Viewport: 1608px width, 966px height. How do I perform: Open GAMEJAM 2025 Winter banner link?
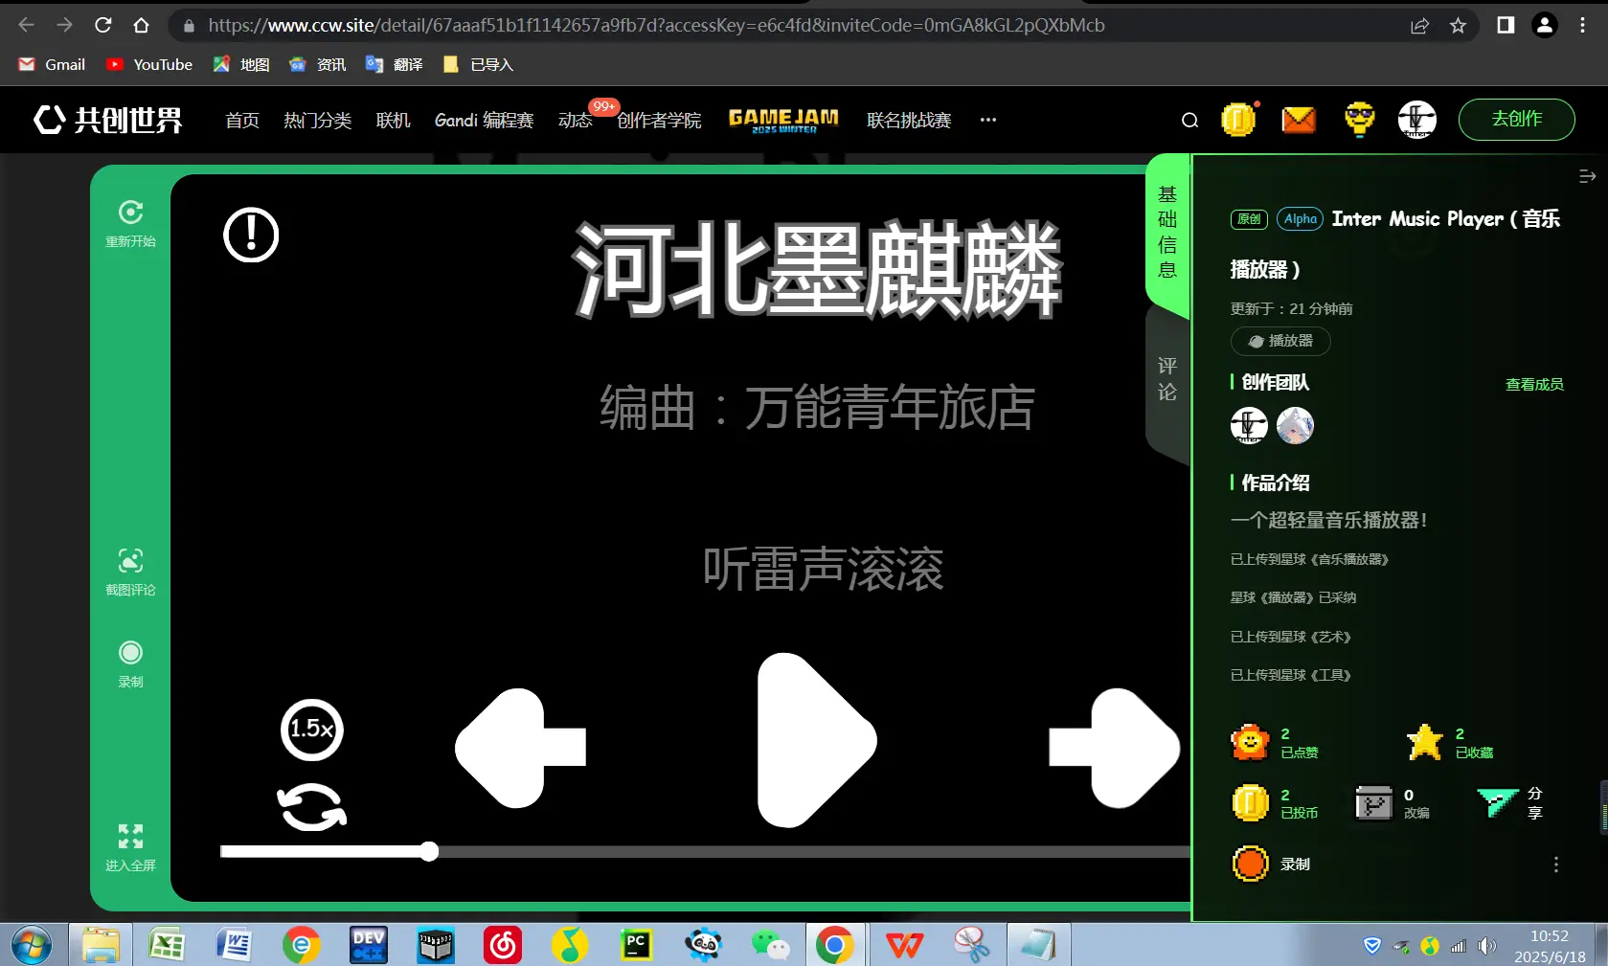pos(783,120)
